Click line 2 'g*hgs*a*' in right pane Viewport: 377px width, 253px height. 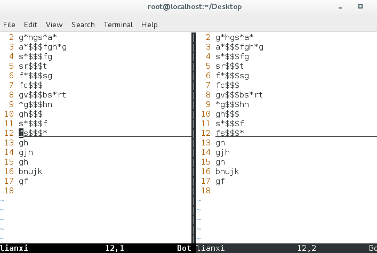(x=235, y=37)
